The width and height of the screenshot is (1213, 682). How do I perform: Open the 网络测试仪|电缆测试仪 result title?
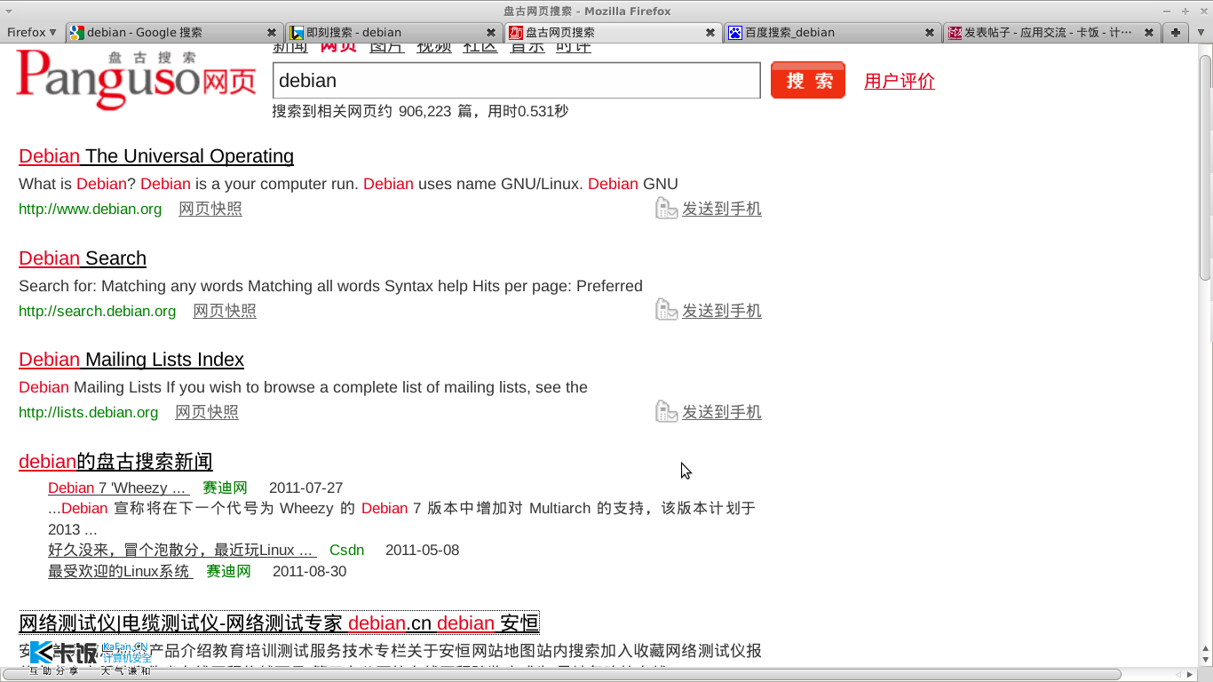pos(279,623)
